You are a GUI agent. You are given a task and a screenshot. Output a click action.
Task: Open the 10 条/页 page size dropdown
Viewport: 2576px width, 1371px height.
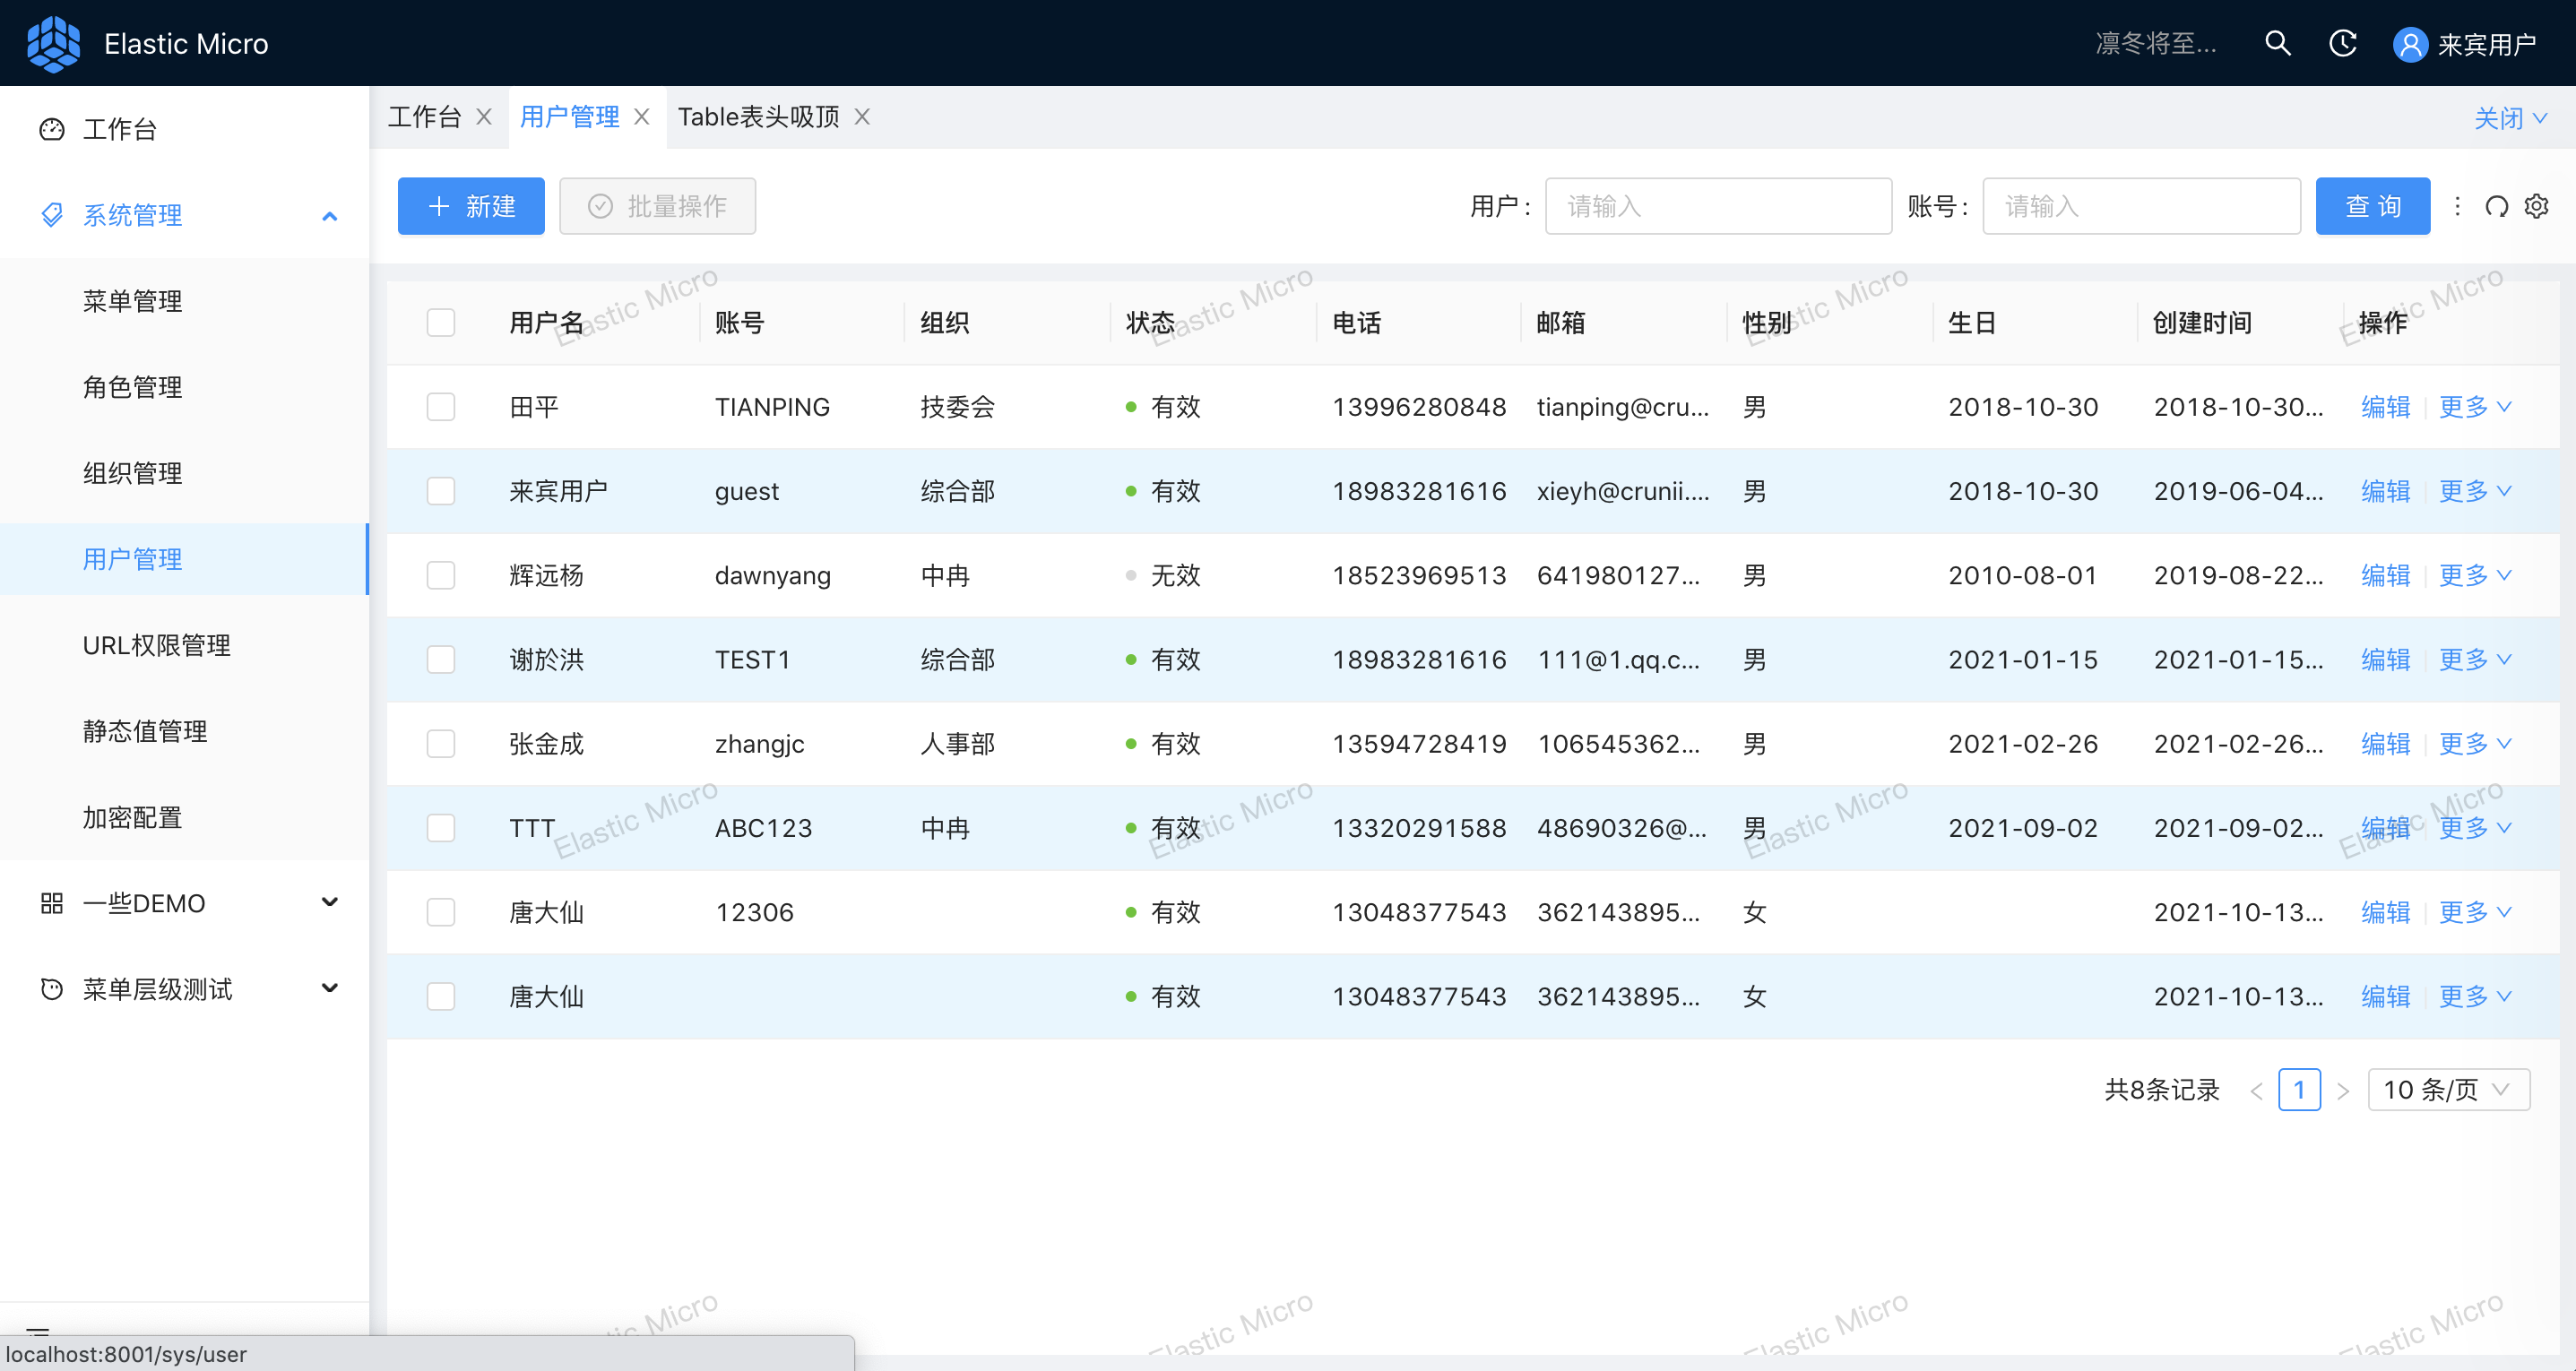click(2448, 1089)
